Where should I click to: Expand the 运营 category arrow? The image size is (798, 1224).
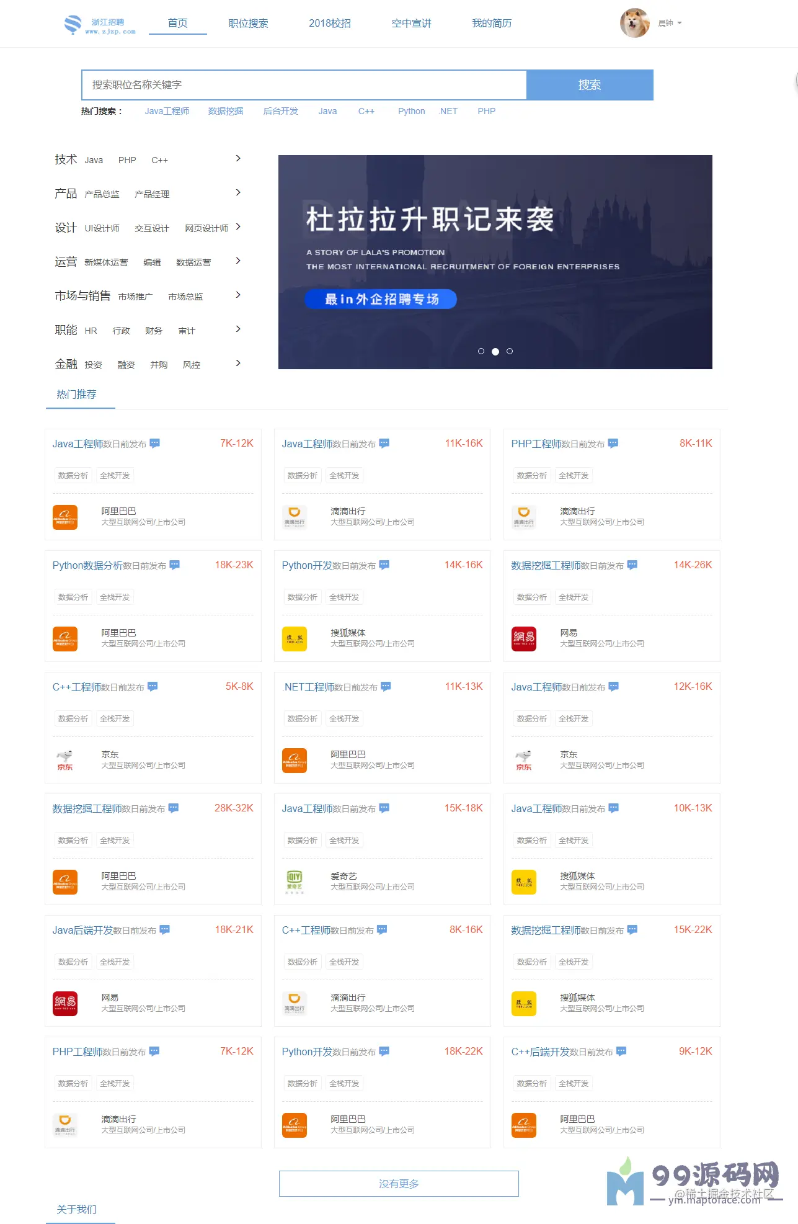point(238,261)
